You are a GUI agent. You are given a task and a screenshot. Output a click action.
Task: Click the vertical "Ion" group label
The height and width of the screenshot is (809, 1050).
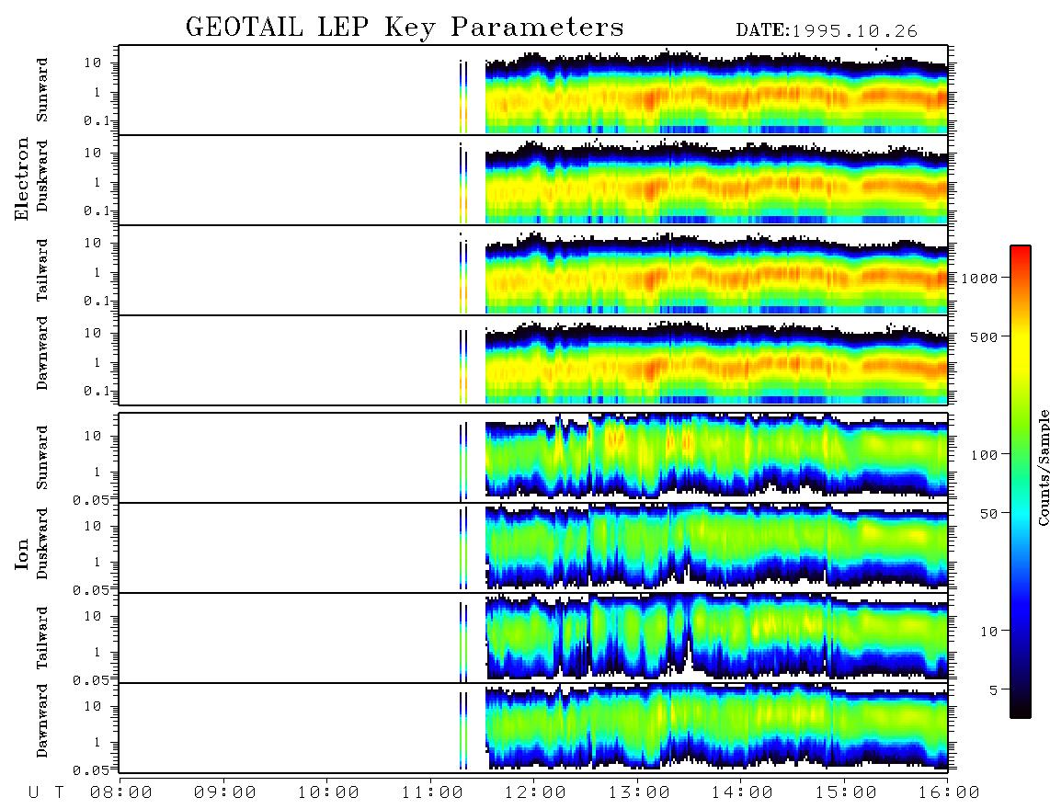coord(22,553)
